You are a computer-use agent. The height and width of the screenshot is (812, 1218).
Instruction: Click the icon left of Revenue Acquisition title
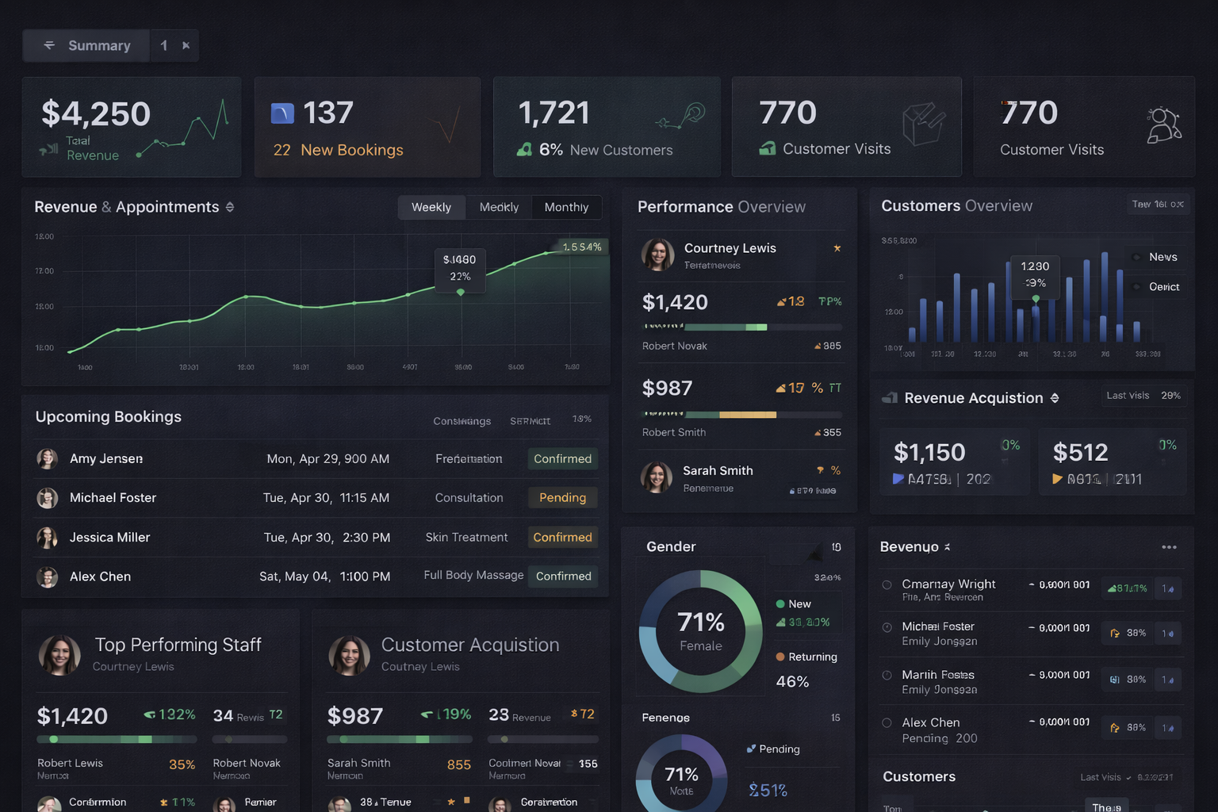(x=890, y=398)
